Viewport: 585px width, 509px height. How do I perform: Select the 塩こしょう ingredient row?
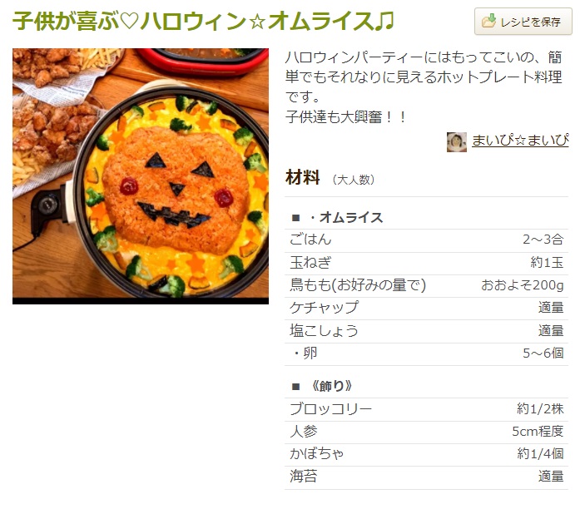(426, 332)
